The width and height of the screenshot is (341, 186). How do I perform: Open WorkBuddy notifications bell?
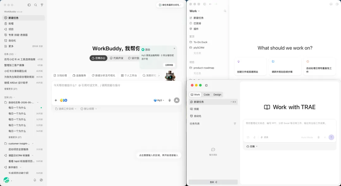[35, 180]
